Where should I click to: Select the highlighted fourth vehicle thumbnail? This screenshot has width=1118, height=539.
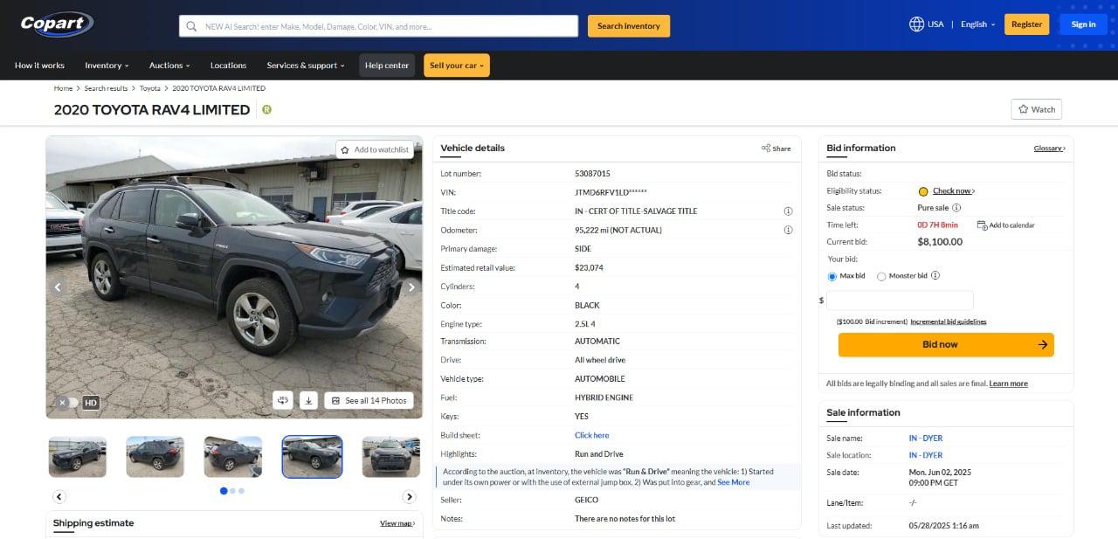[312, 457]
